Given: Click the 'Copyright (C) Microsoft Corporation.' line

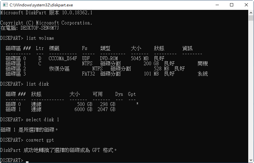Looking at the screenshot, I should [x=46, y=23].
